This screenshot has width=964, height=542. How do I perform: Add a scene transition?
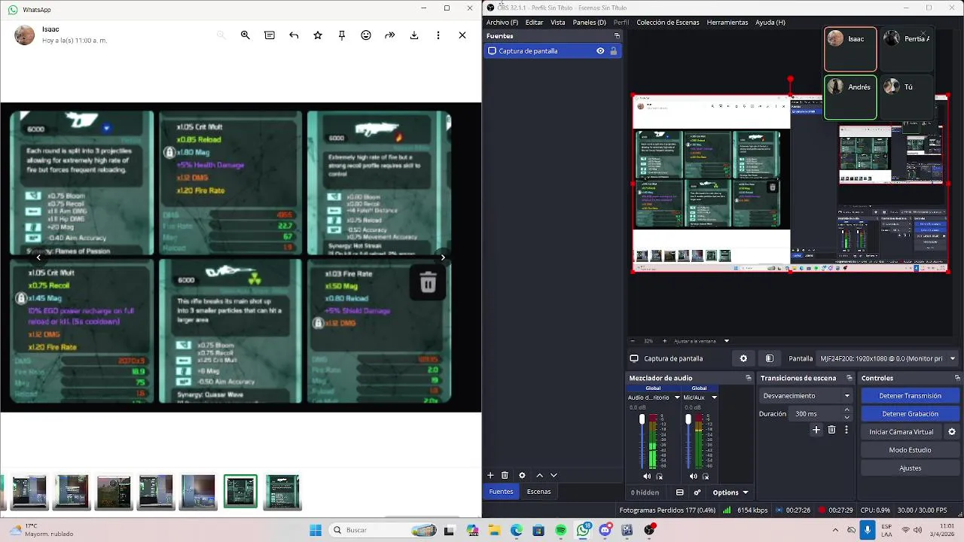(x=816, y=430)
